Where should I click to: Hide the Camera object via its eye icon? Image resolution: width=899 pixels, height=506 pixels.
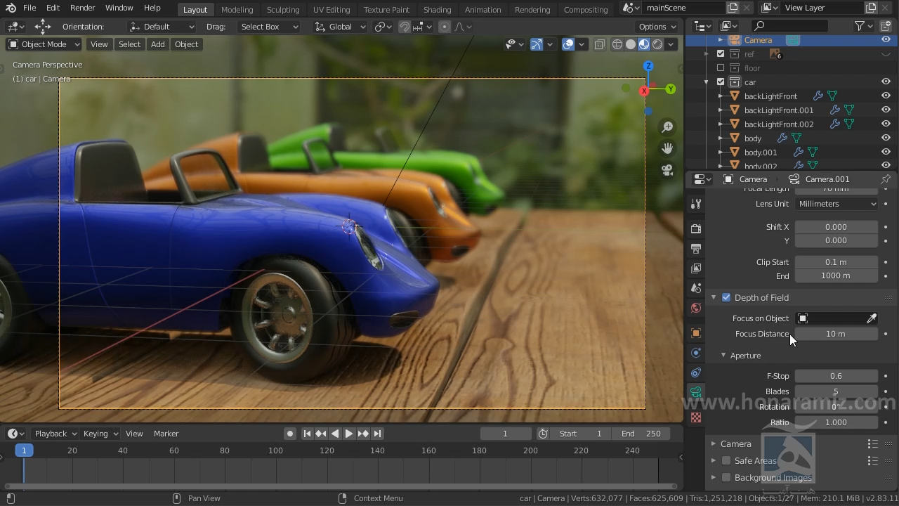(886, 40)
